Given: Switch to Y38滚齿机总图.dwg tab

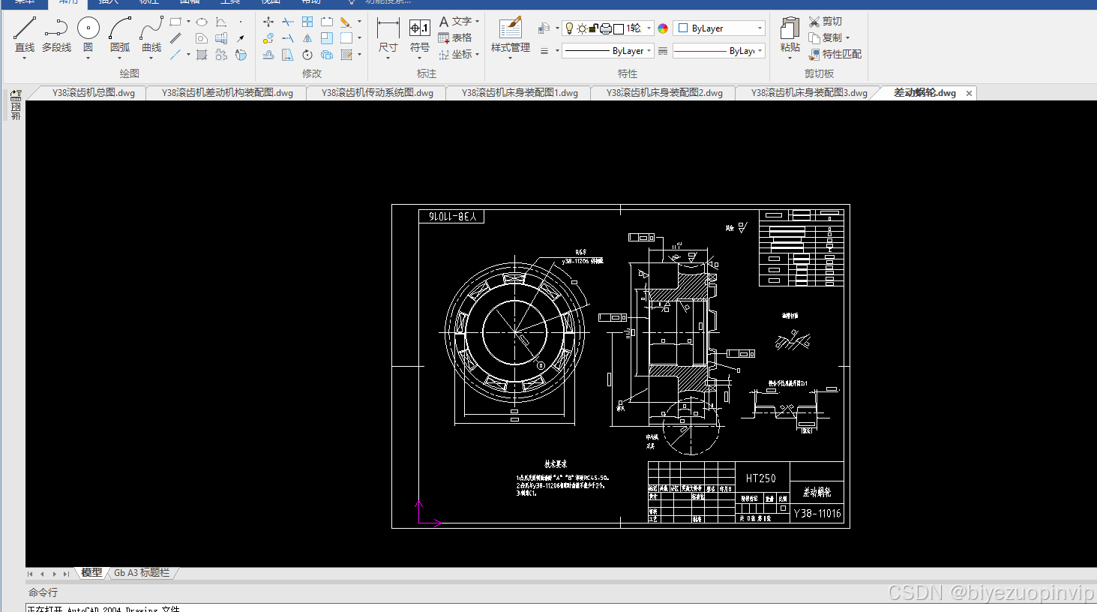Looking at the screenshot, I should pos(94,93).
